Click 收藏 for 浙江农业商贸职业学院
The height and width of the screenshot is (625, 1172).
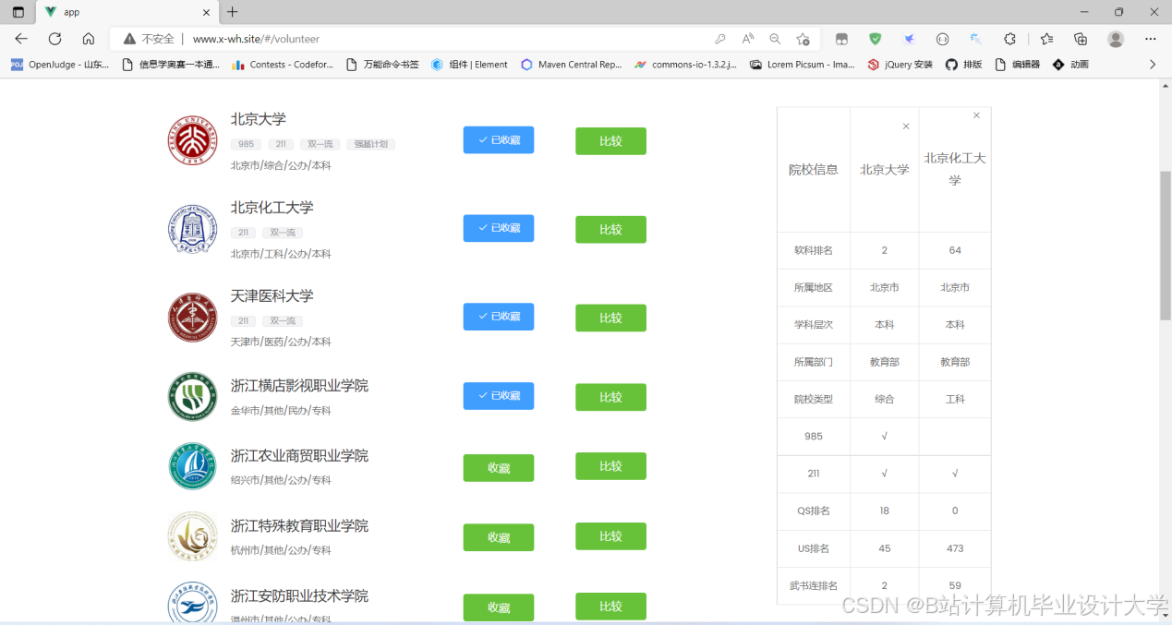point(499,468)
